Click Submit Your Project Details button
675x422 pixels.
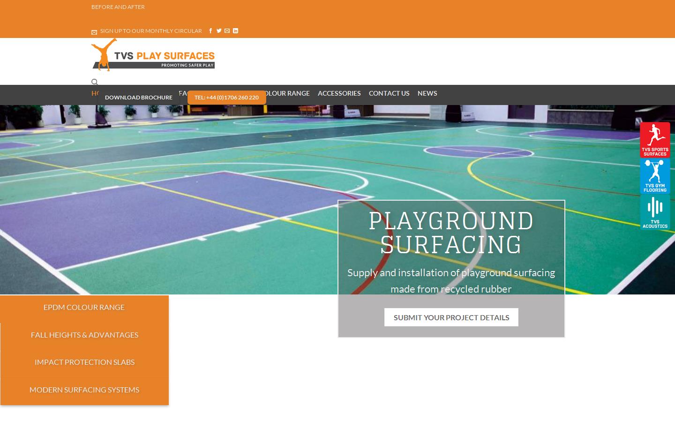[x=451, y=317]
